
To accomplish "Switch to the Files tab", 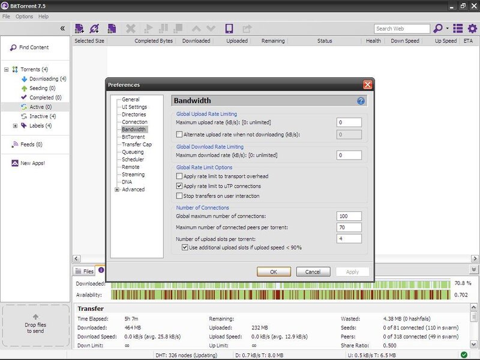I will (x=84, y=271).
